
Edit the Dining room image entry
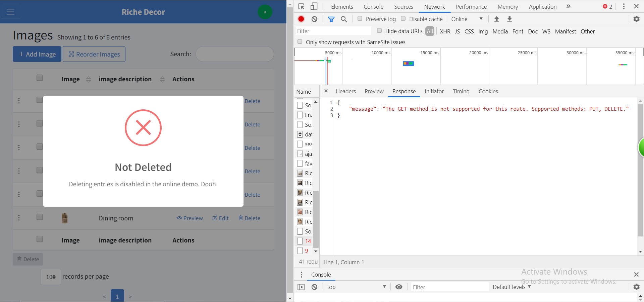(x=220, y=218)
